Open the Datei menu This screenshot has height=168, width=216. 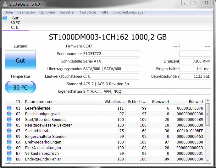point(8,12)
